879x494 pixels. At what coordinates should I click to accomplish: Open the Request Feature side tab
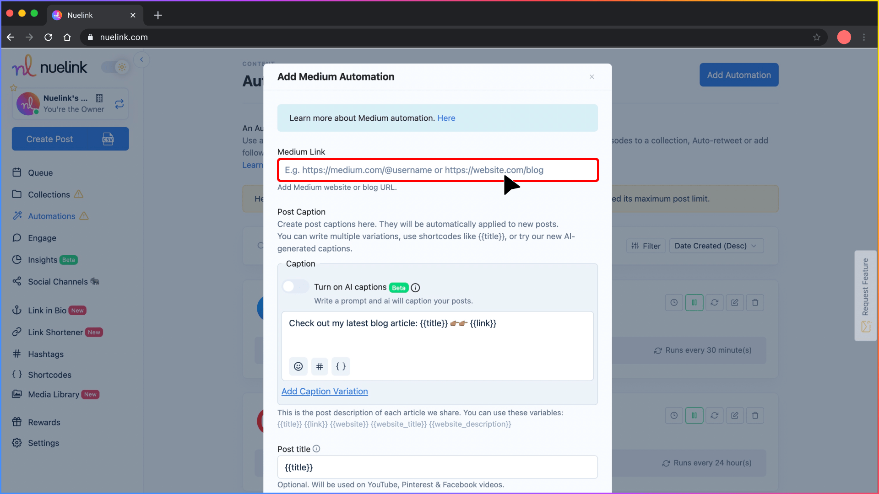coord(865,295)
